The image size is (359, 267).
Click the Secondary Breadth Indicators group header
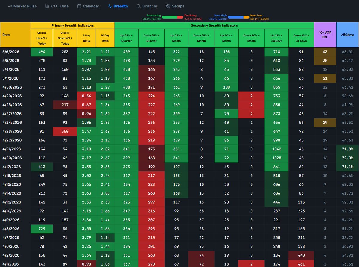coord(214,25)
